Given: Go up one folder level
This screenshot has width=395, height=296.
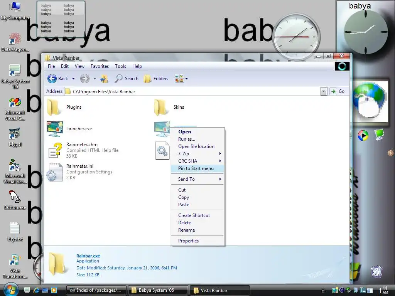Looking at the screenshot, I should [x=104, y=79].
